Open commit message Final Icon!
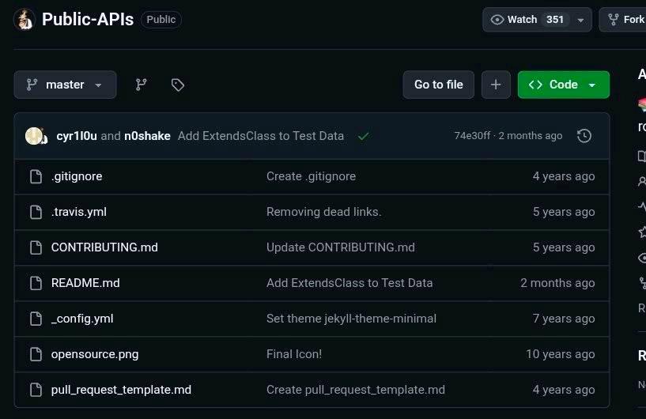The width and height of the screenshot is (646, 419). click(294, 354)
